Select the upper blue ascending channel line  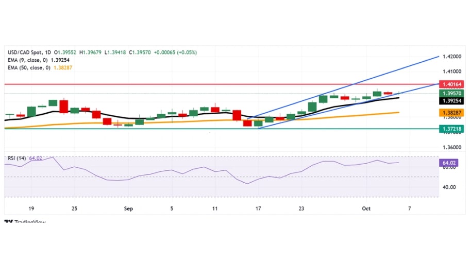point(361,82)
